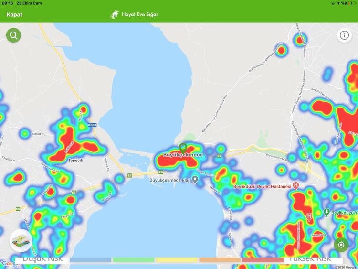The image size is (358, 269).
Task: Select the Sultan Murat Cd. street label
Action: coord(50,167)
